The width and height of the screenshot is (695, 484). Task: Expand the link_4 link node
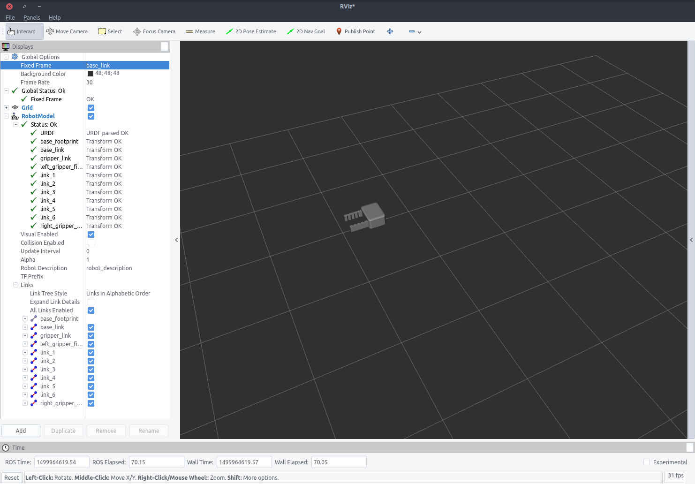(x=25, y=378)
